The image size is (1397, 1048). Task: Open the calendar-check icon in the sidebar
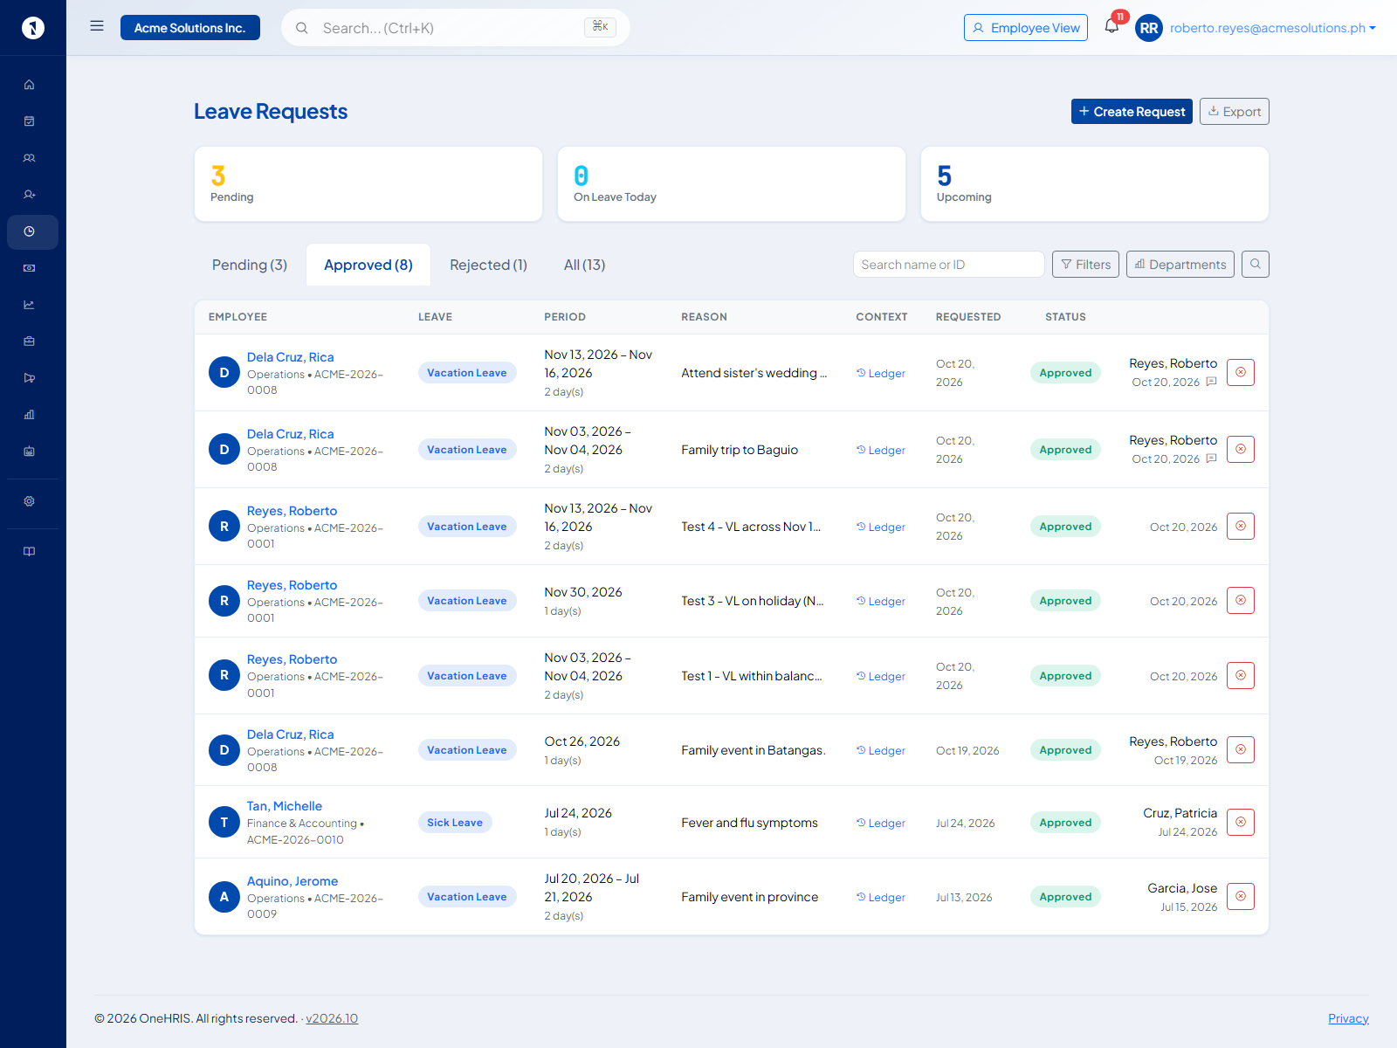[x=29, y=121]
